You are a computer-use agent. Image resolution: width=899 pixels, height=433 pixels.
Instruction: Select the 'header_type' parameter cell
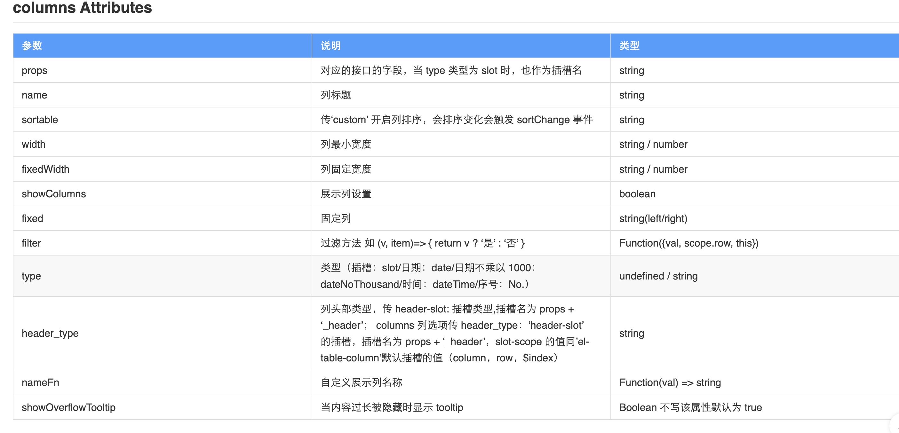162,334
